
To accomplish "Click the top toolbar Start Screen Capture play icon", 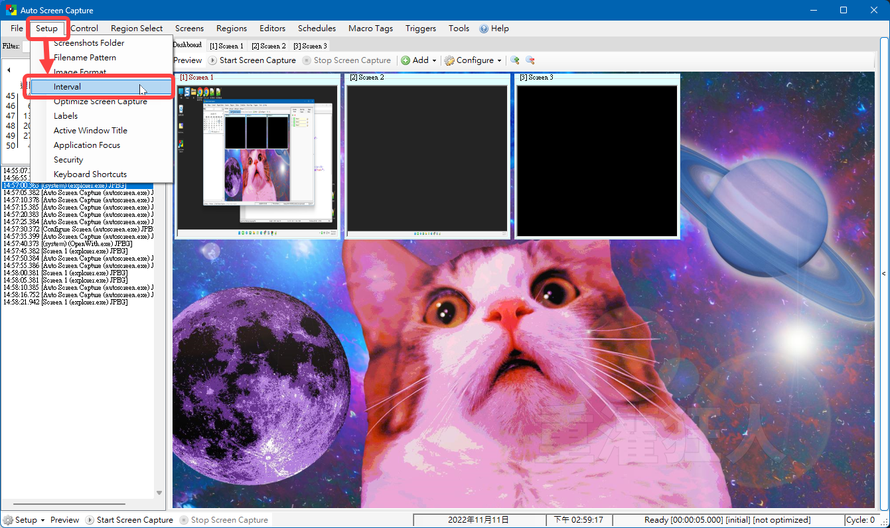I will pyautogui.click(x=212, y=60).
